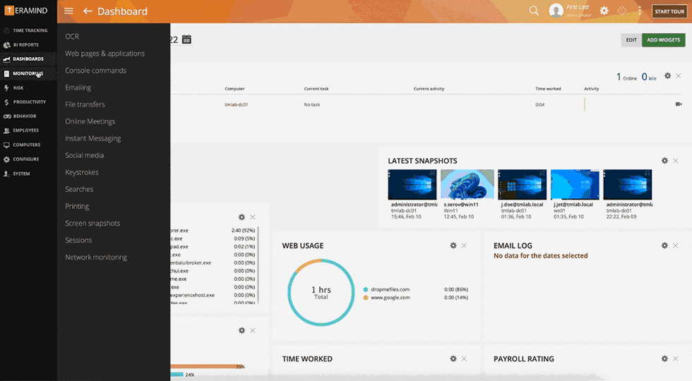Click the Start Tour button
Screen dimensions: 692x381
pyautogui.click(x=668, y=11)
